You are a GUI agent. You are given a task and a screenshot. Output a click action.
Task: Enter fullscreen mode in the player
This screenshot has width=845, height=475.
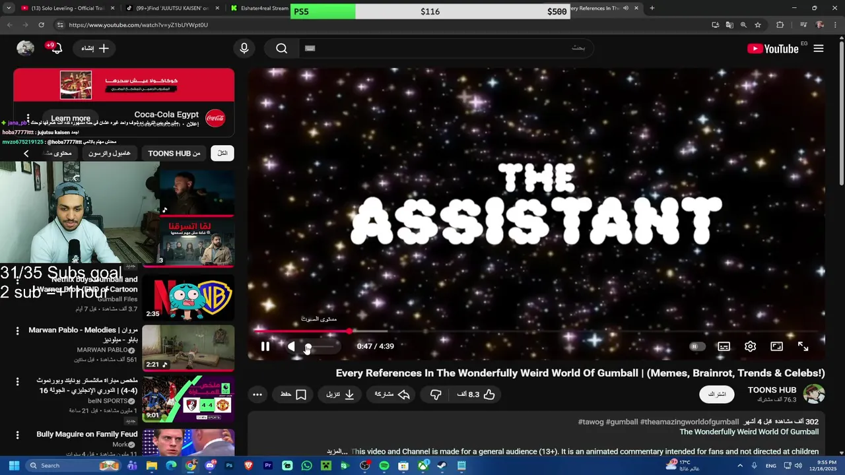803,346
